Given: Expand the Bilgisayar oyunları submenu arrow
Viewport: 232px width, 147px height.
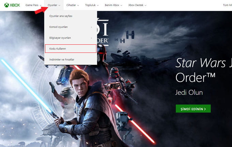Looking at the screenshot, I should click(91, 38).
